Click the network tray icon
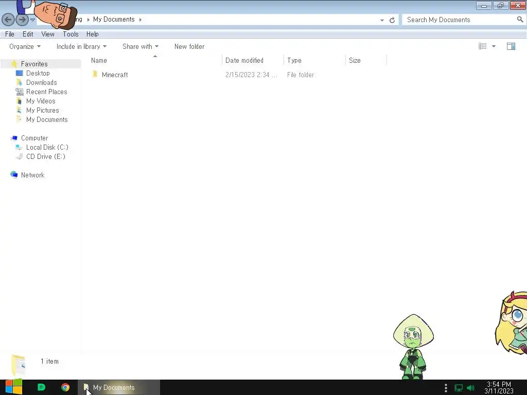Screen dimensions: 527x395 point(459,388)
